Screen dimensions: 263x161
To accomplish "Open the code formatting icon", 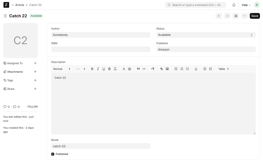I will coord(144,69).
